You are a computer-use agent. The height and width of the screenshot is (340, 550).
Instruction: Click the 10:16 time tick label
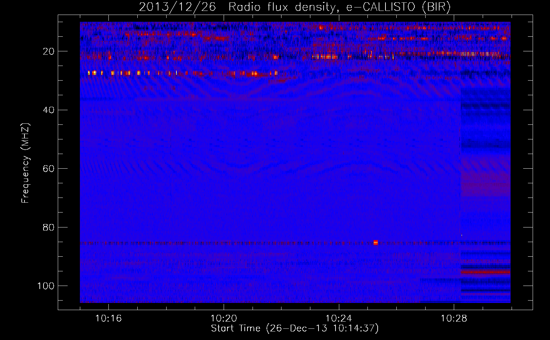(108, 319)
